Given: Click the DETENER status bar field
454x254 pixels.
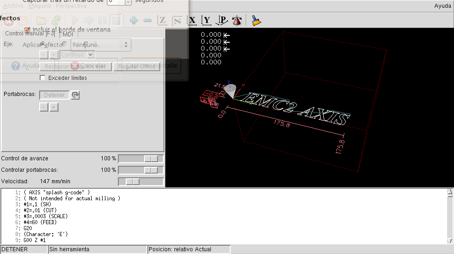Looking at the screenshot, I should click(24, 249).
